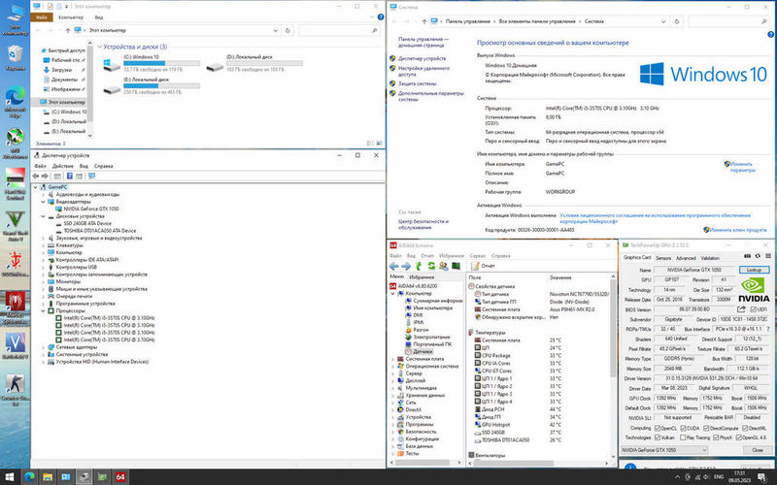Image resolution: width=777 pixels, height=485 pixels.
Task: Click the Close button in GPU-Z
Action: (x=758, y=450)
